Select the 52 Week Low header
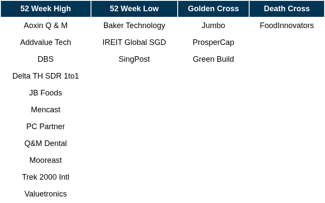Image resolution: width=325 pixels, height=203 pixels. tap(134, 9)
